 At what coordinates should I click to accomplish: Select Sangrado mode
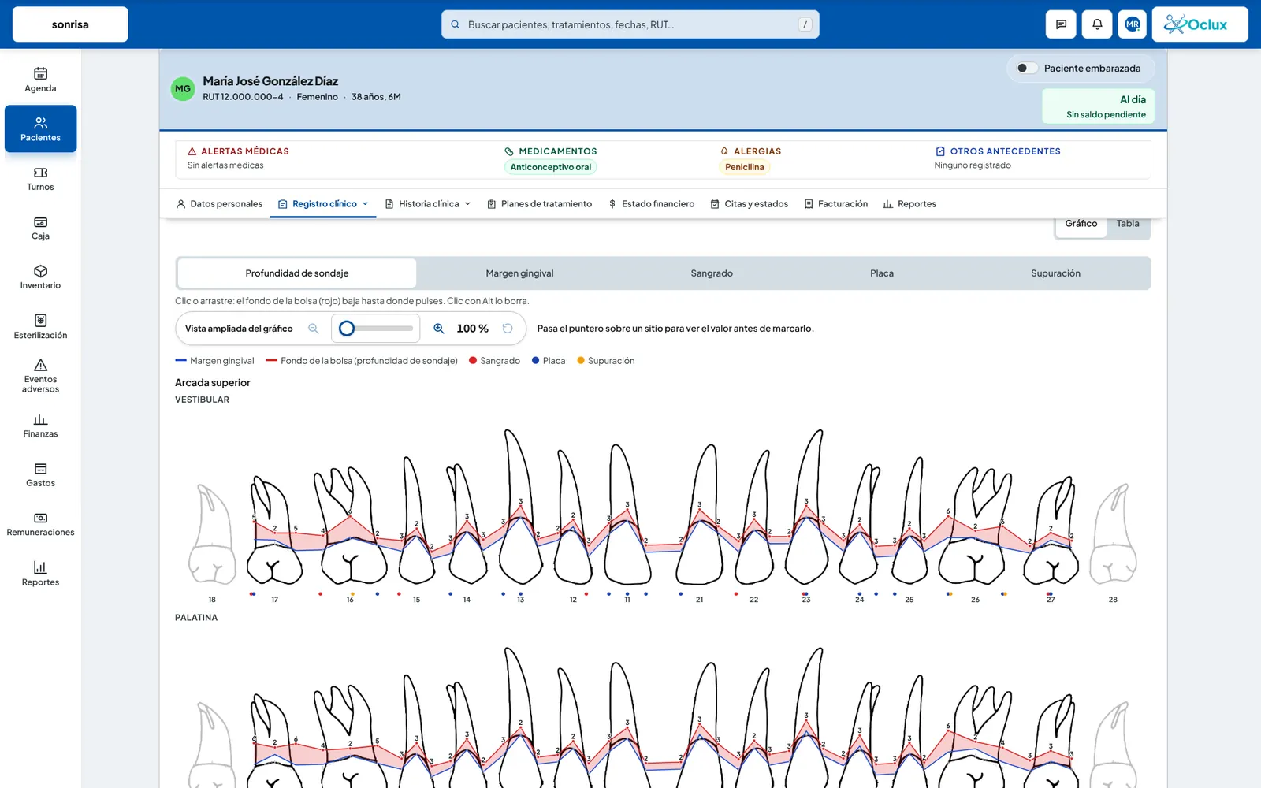click(712, 273)
